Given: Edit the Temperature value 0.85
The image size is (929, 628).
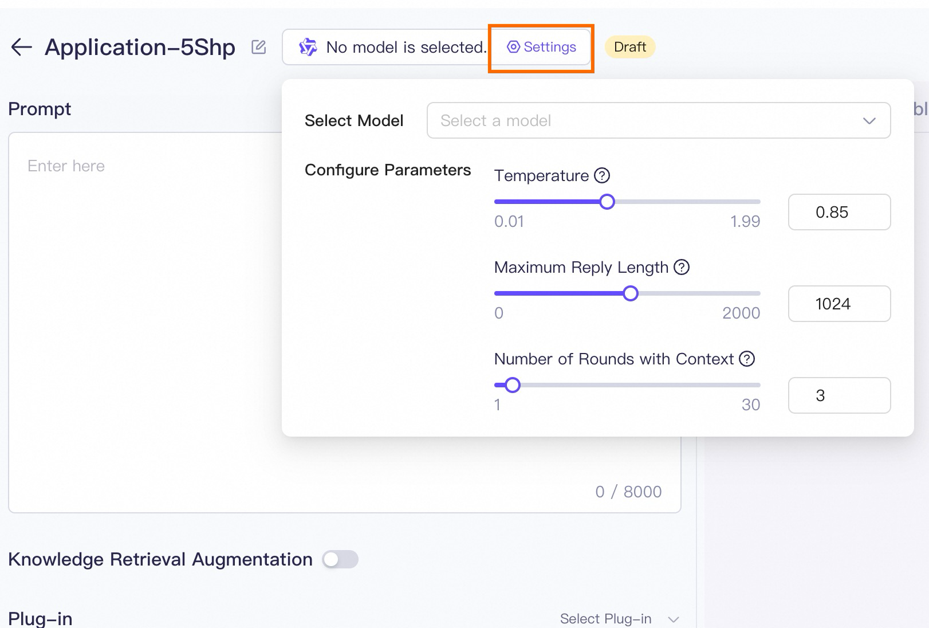Looking at the screenshot, I should click(x=839, y=212).
